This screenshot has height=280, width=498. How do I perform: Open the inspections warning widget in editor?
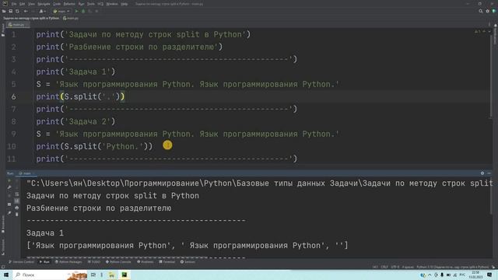click(x=477, y=31)
